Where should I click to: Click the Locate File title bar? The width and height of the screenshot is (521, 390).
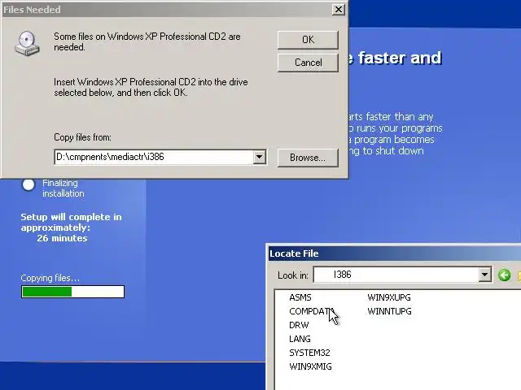[x=394, y=253]
